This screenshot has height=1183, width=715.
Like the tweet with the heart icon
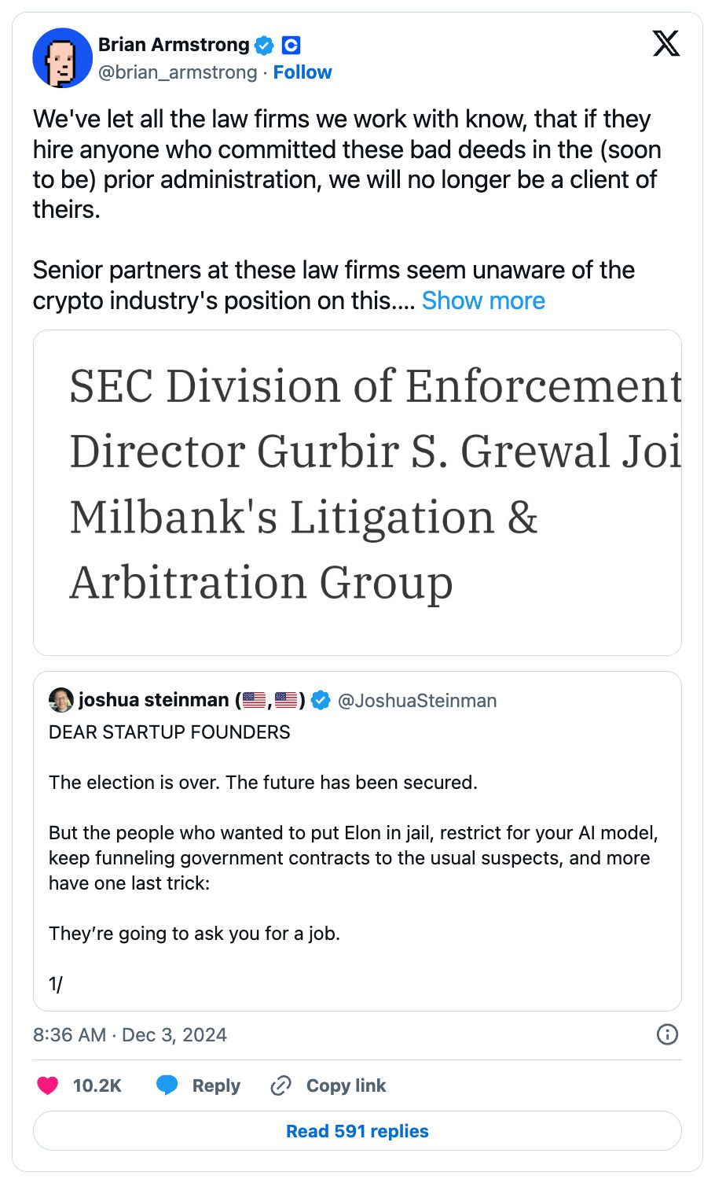pos(48,1085)
